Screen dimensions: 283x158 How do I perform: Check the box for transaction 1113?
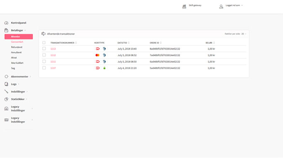[44, 48]
